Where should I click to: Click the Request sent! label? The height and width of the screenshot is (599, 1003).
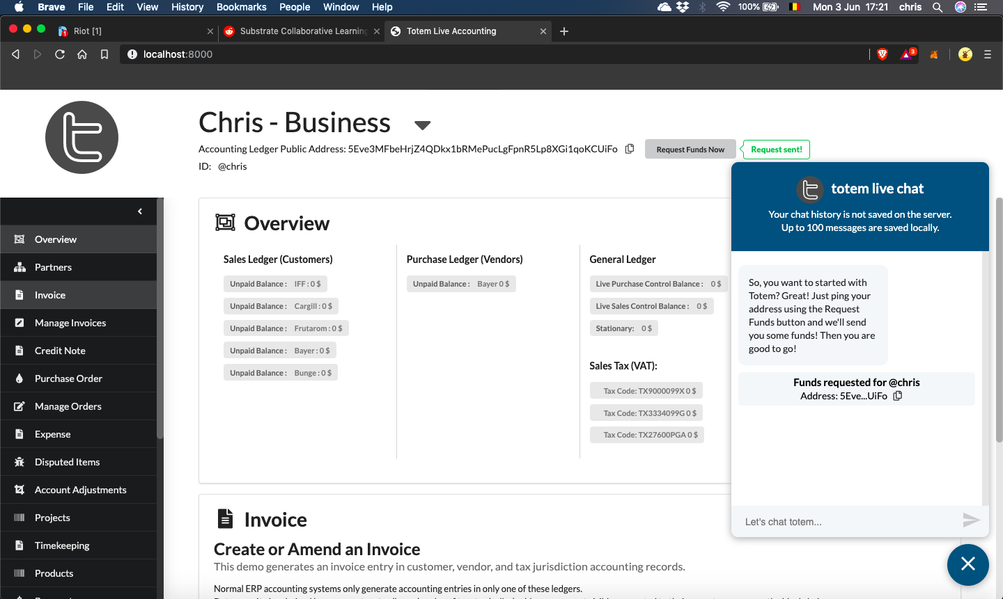point(776,150)
